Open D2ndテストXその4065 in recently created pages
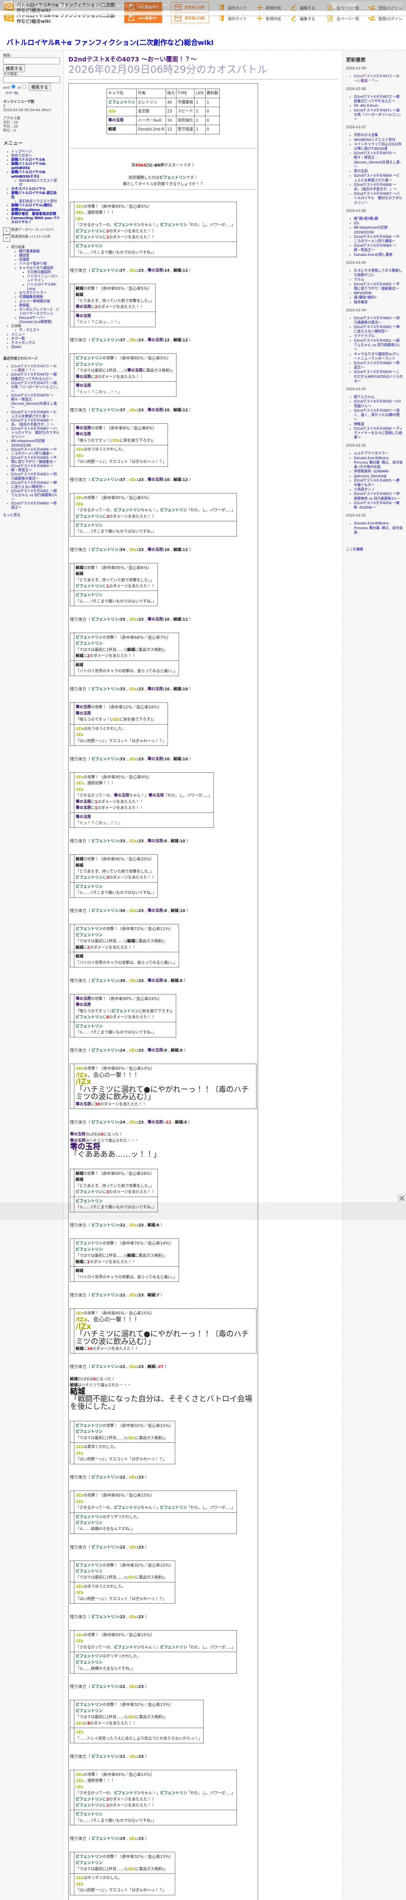Screen dimensions: 406x1900 [33, 459]
